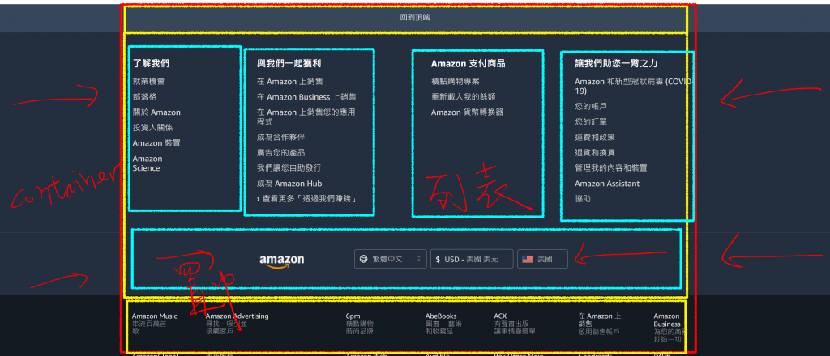Image resolution: width=830 pixels, height=356 pixels.
Task: Click the 回到頂端 back to top bar
Action: 414,18
